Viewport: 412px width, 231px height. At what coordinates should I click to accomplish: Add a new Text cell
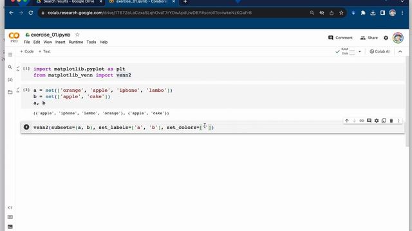click(x=44, y=51)
